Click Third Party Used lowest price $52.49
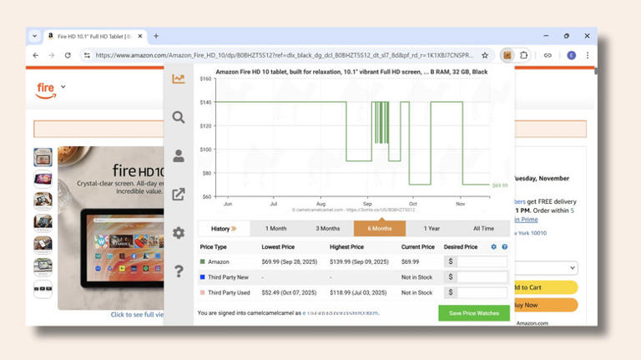Viewport: 641px width, 360px height. pos(289,292)
